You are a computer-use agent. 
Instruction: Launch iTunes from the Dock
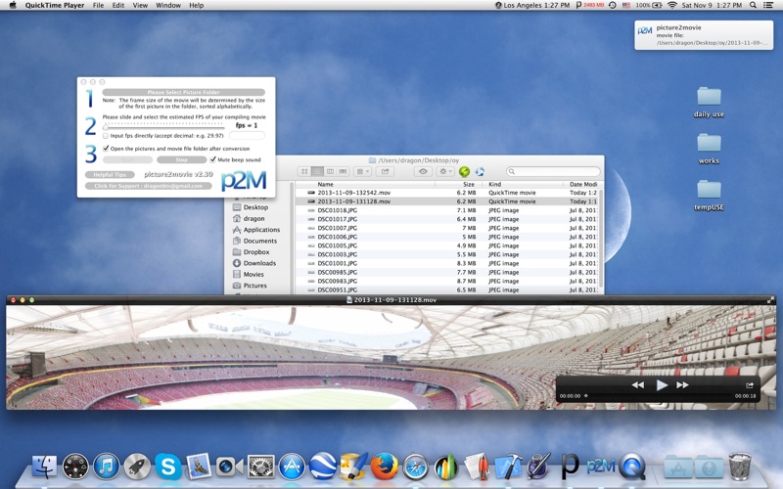point(107,467)
